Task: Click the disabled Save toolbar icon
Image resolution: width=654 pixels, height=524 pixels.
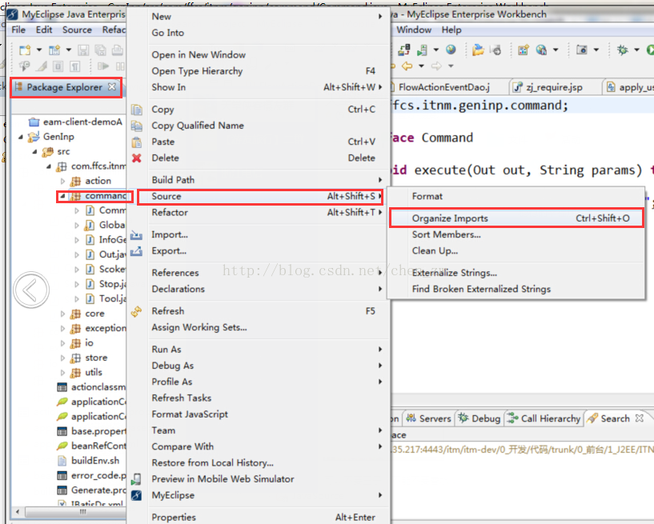Action: (83, 50)
